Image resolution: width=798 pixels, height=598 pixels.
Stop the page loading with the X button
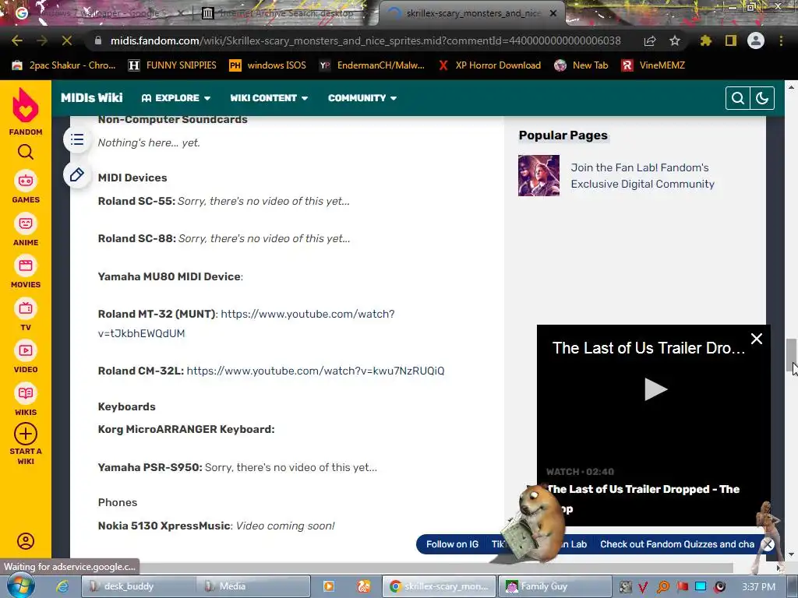click(67, 40)
